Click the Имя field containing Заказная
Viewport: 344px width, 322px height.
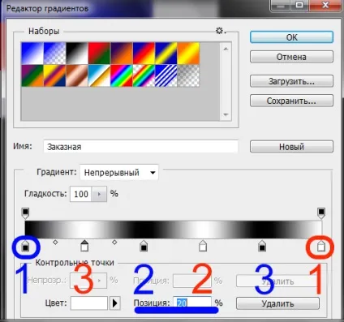click(x=140, y=147)
